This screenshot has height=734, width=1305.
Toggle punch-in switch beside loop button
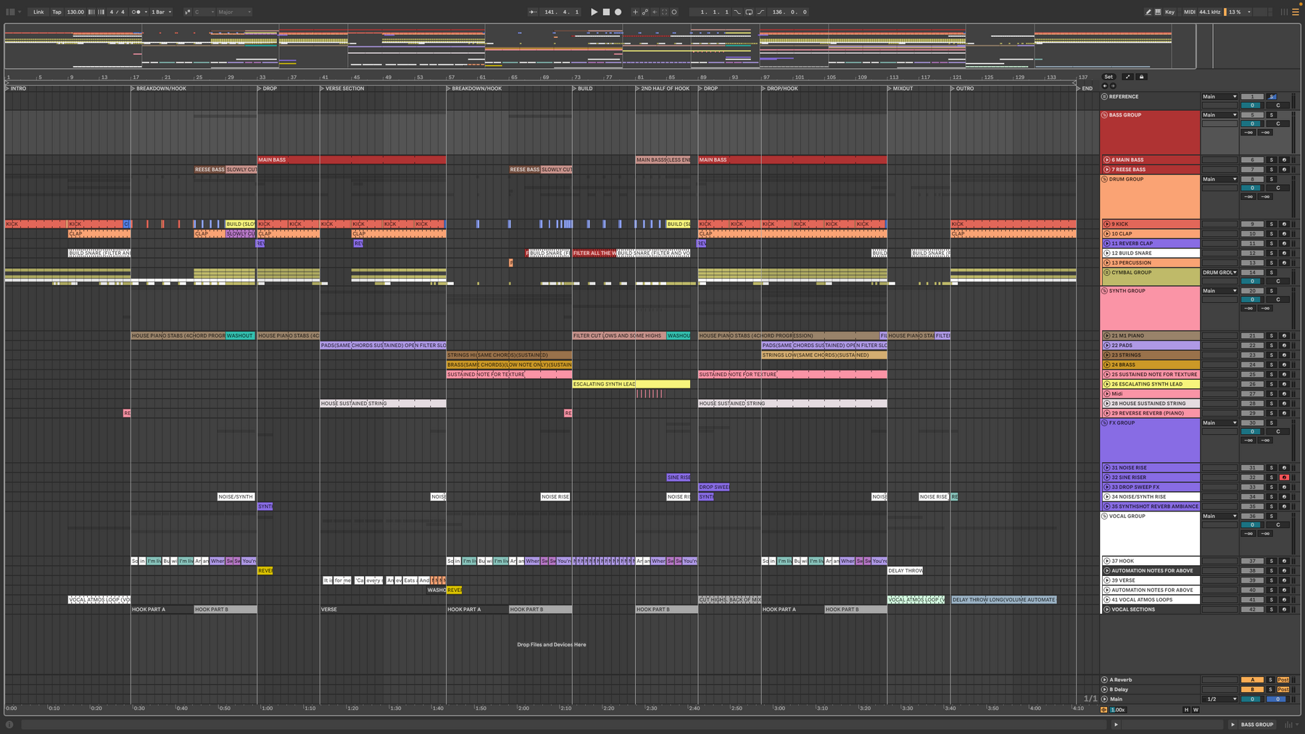[x=737, y=12]
